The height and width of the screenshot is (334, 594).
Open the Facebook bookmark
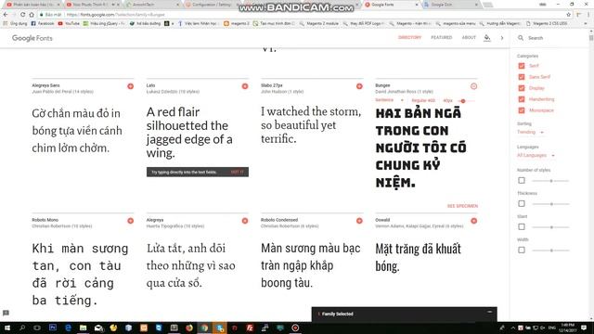click(x=43, y=23)
